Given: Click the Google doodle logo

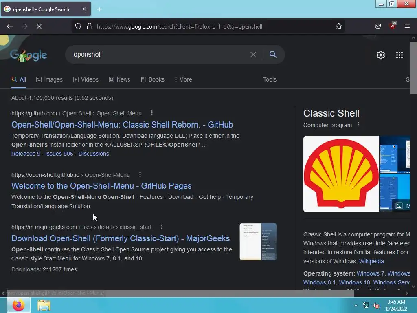Looking at the screenshot, I should coord(29,55).
